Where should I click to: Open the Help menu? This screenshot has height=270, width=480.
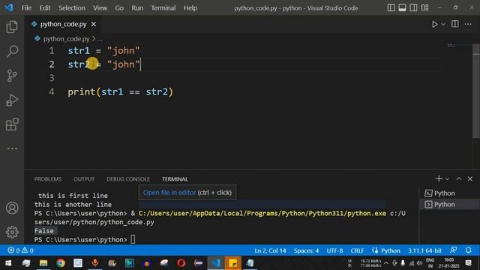click(190, 8)
